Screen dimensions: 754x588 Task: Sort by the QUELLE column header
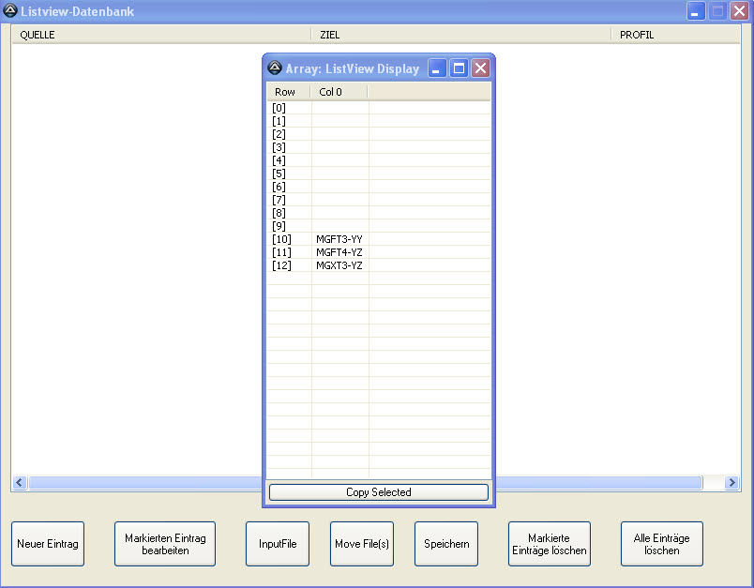[159, 35]
